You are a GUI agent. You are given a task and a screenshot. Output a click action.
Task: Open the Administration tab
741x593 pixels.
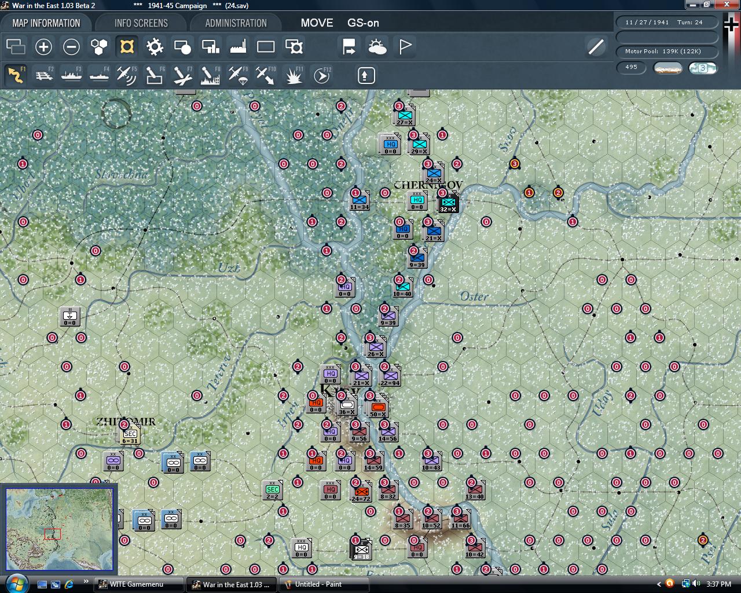pyautogui.click(x=236, y=23)
